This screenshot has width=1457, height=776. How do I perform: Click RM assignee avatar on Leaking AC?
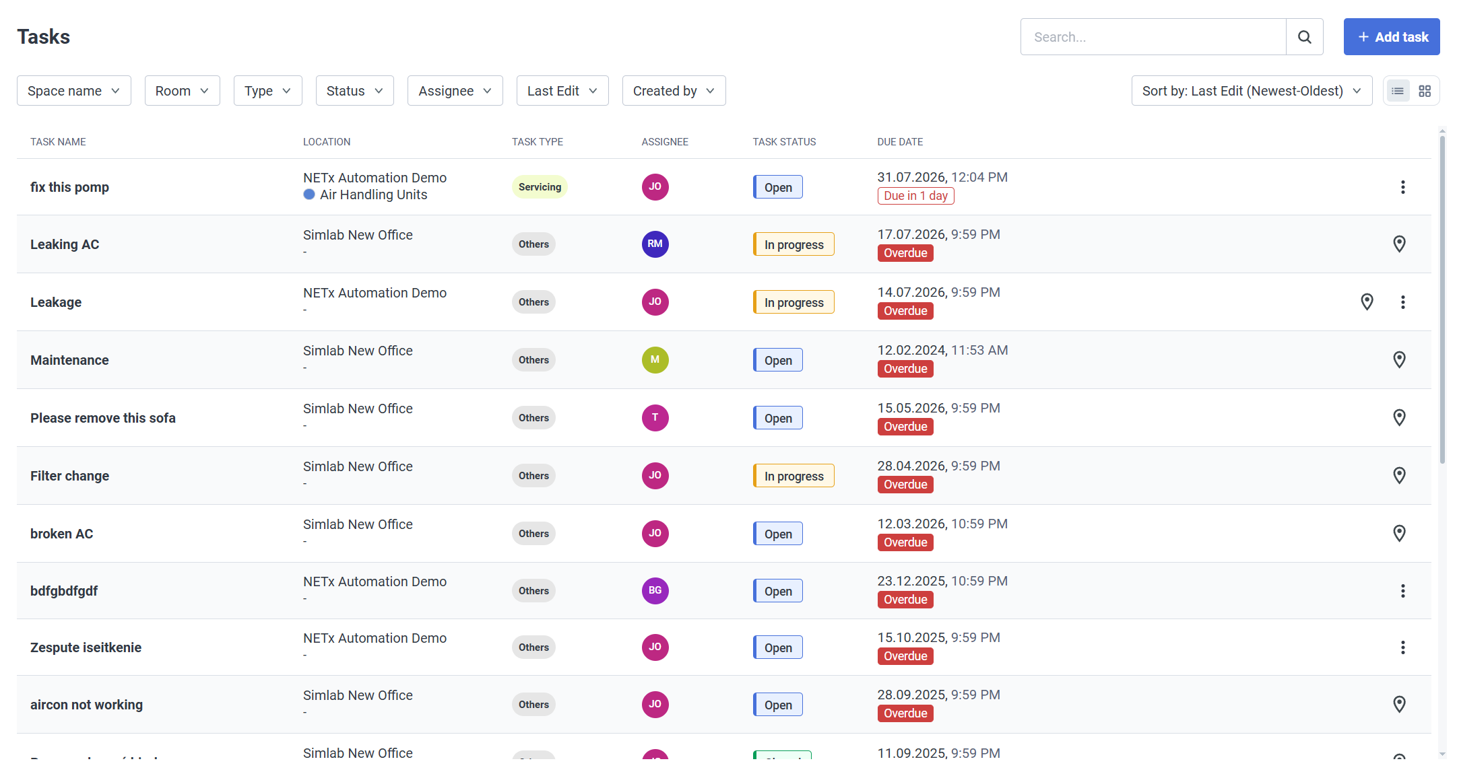[x=655, y=244]
